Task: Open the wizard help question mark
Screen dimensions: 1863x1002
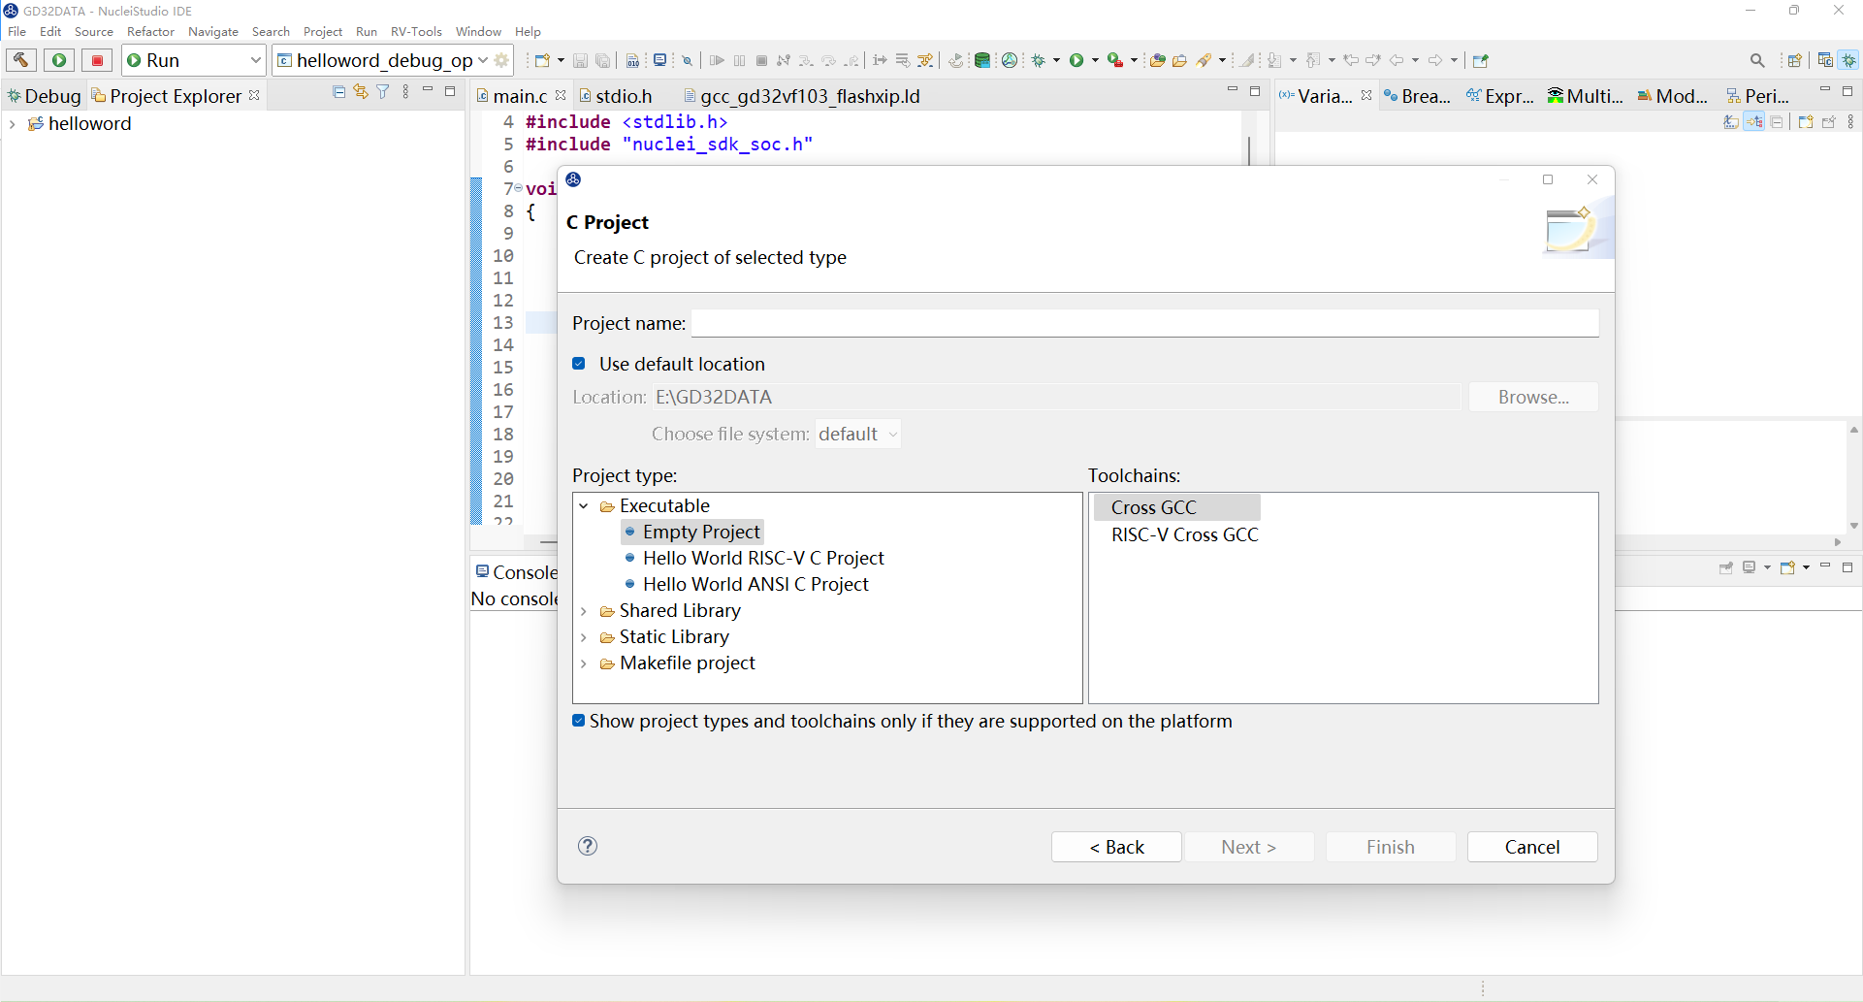Action: [x=588, y=846]
